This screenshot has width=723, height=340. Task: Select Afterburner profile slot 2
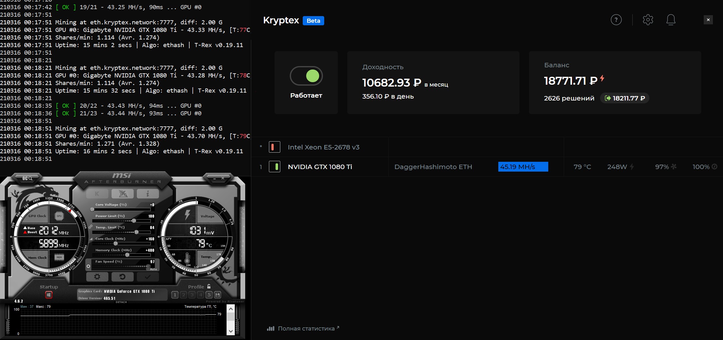[183, 295]
